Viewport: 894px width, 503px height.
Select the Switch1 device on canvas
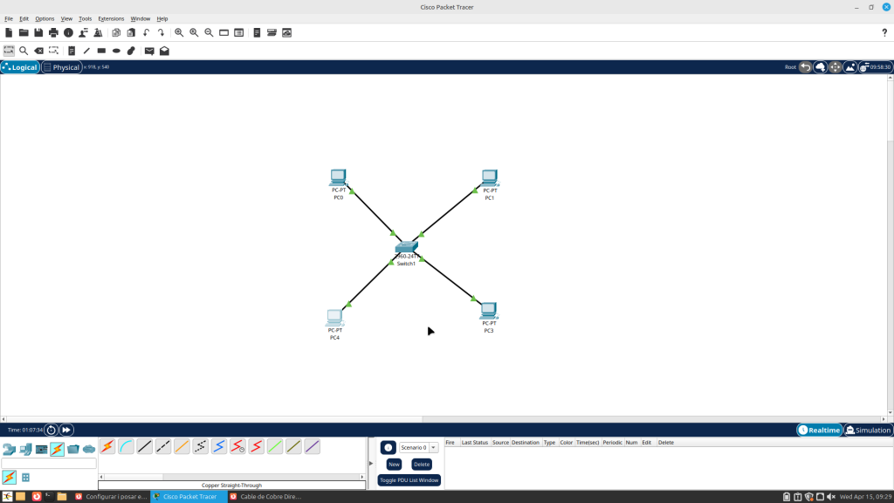406,248
